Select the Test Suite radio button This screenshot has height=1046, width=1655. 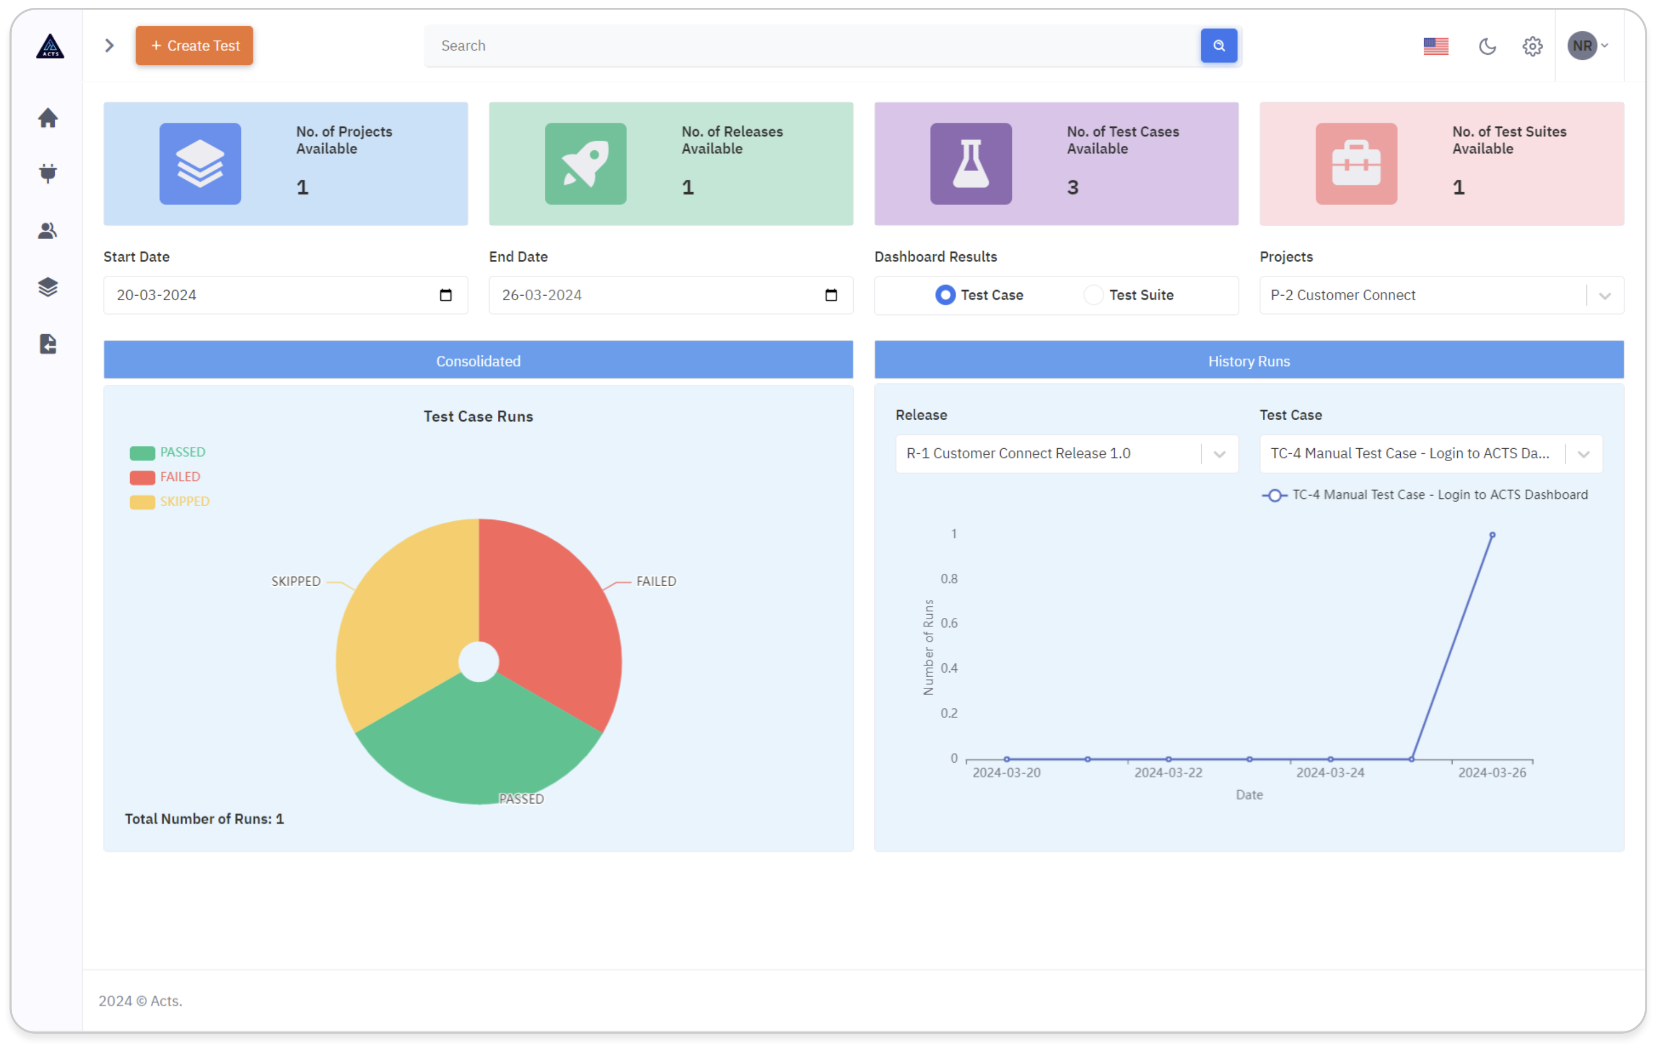1093,295
